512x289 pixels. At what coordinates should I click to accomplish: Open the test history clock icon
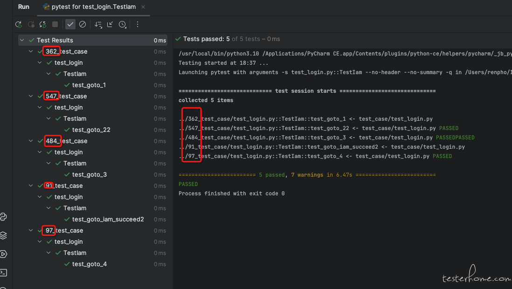pos(123,25)
